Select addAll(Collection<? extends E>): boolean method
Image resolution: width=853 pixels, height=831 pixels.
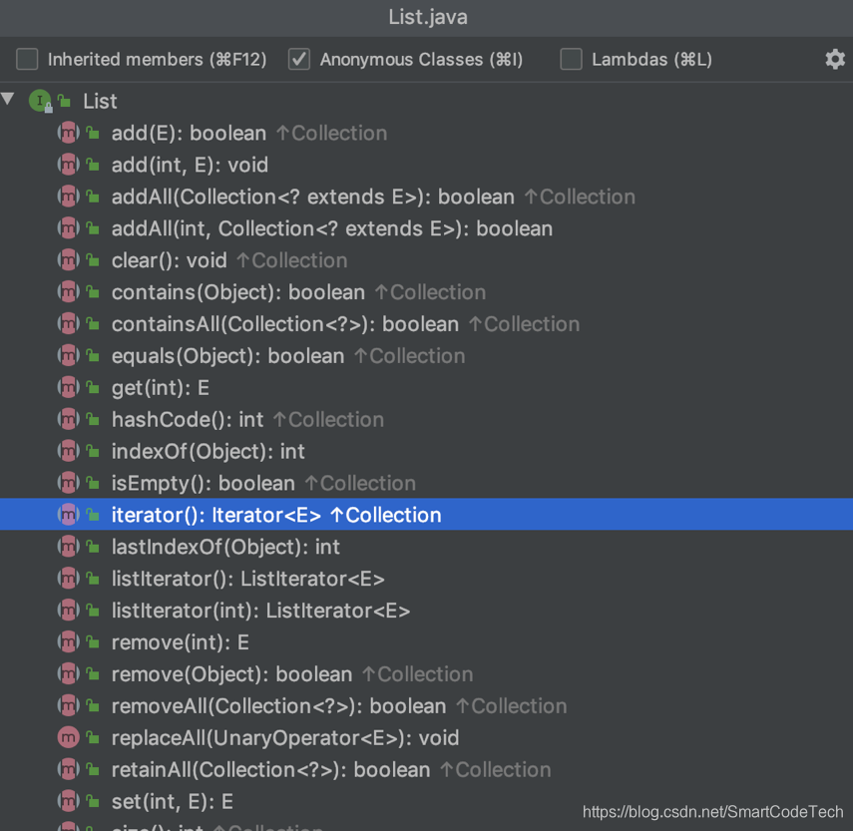[x=313, y=197]
